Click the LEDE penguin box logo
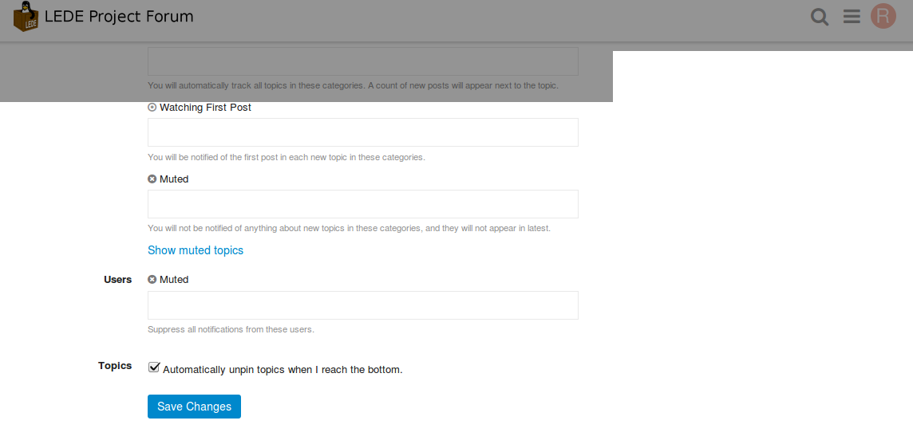913x448 pixels. [x=26, y=16]
